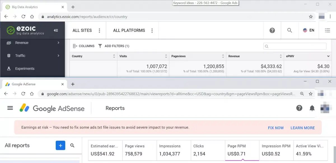Expand the Revenue sidebar section
Screen dimensions: 336x163
click(x=58, y=43)
